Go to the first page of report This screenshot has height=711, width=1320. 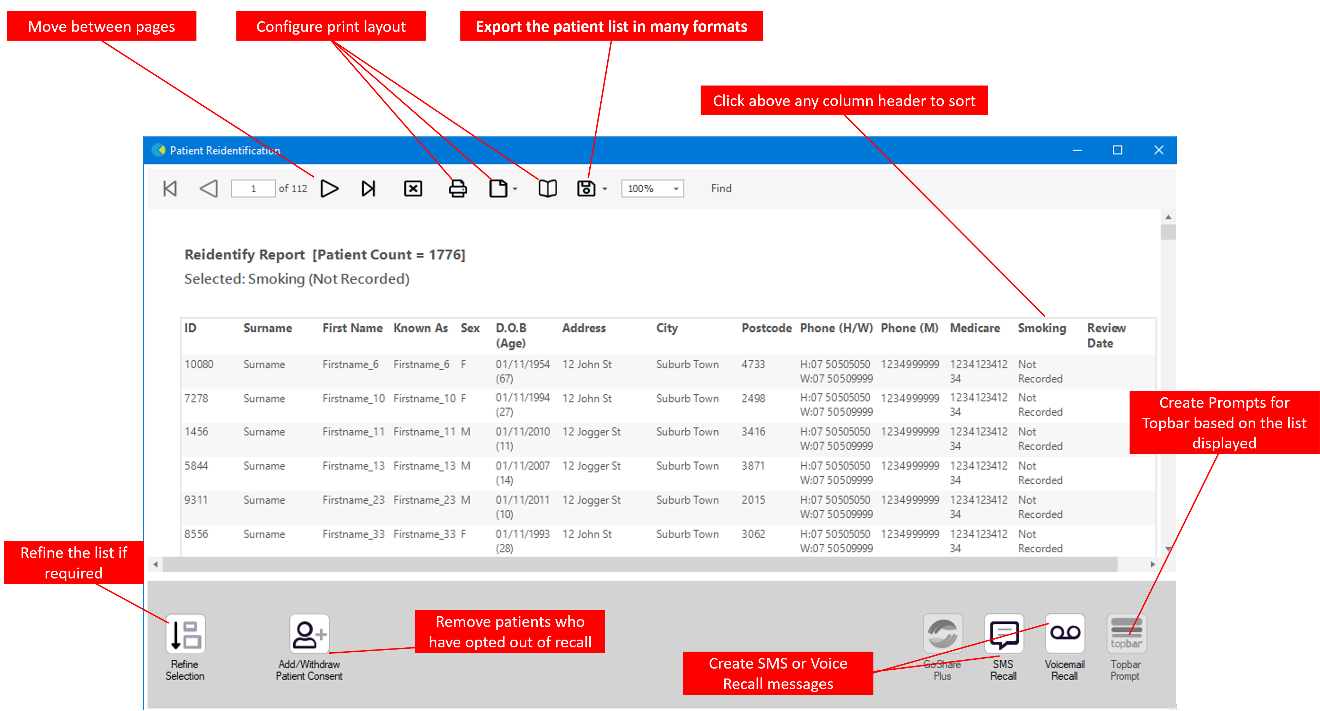pyautogui.click(x=170, y=189)
